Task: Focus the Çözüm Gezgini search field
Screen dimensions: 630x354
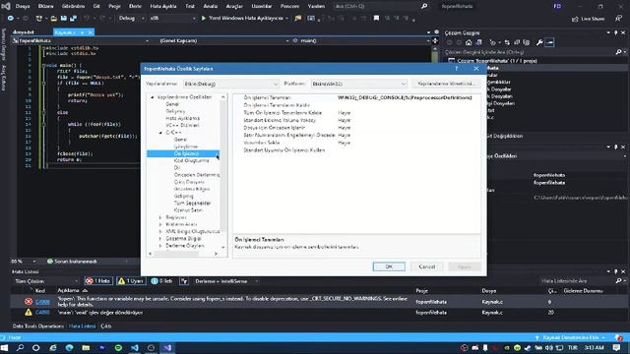Action: click(530, 52)
